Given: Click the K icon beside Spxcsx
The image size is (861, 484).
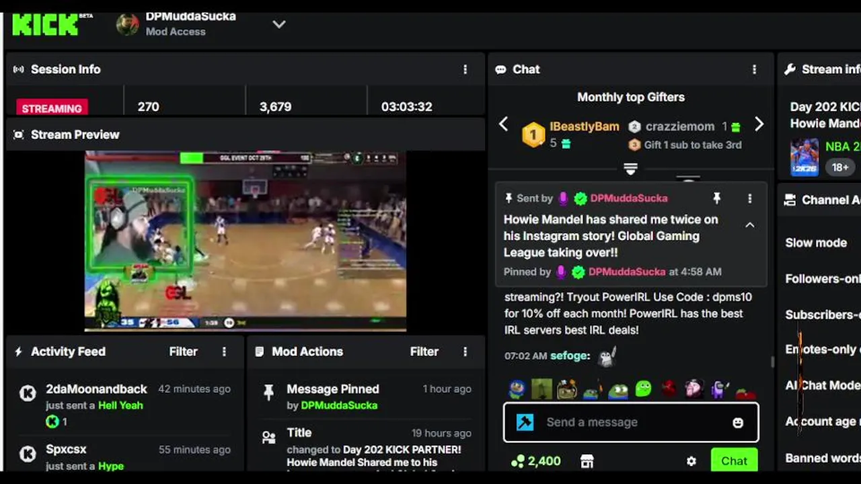Looking at the screenshot, I should [x=28, y=454].
